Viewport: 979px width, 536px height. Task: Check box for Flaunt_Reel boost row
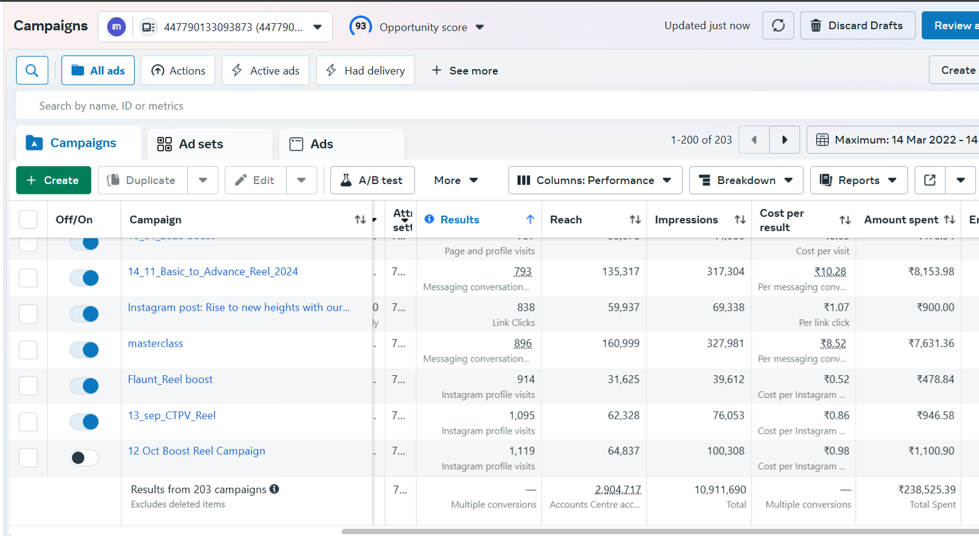coord(28,386)
